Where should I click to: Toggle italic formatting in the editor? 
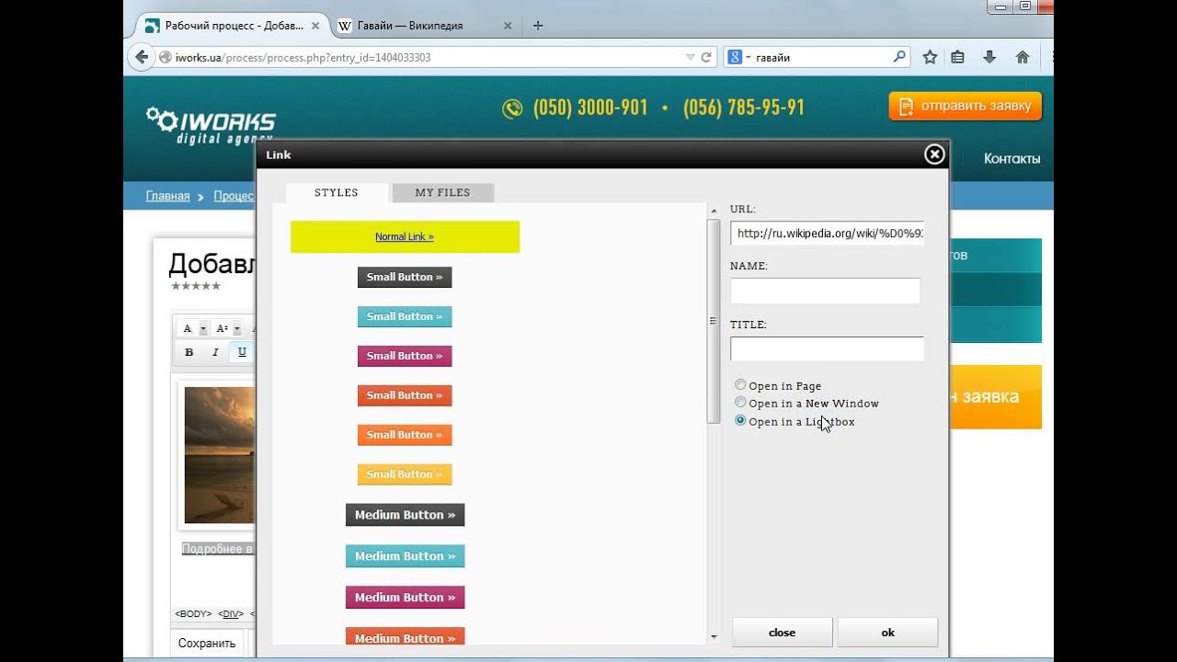[215, 352]
